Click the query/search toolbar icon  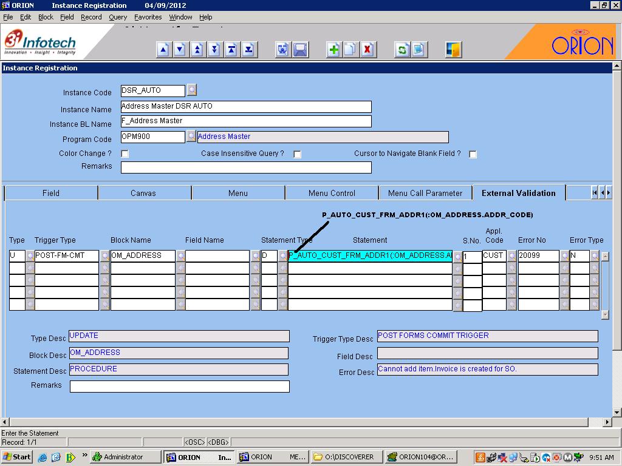tap(283, 50)
